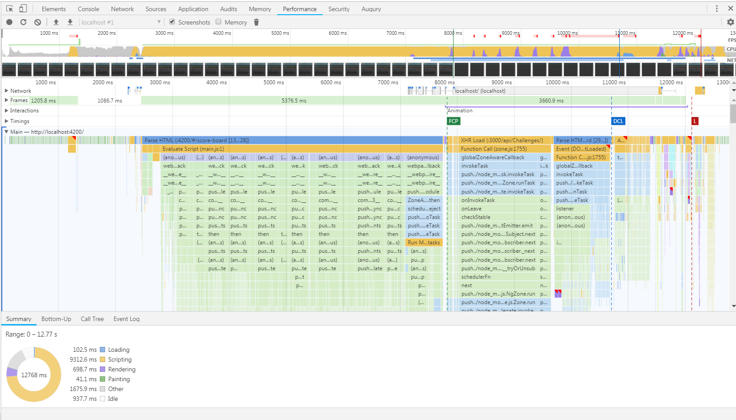
Task: Switch to the Bottom-Up tab
Action: click(x=56, y=319)
